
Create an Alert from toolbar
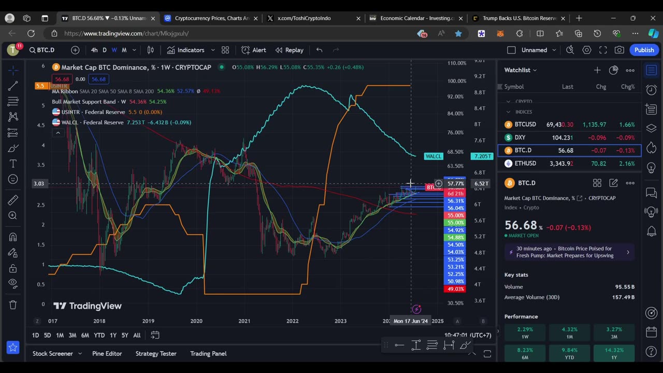point(254,50)
